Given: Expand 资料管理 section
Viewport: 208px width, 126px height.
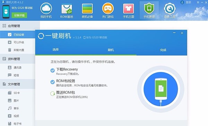Looking at the screenshot, I should coord(18,59).
